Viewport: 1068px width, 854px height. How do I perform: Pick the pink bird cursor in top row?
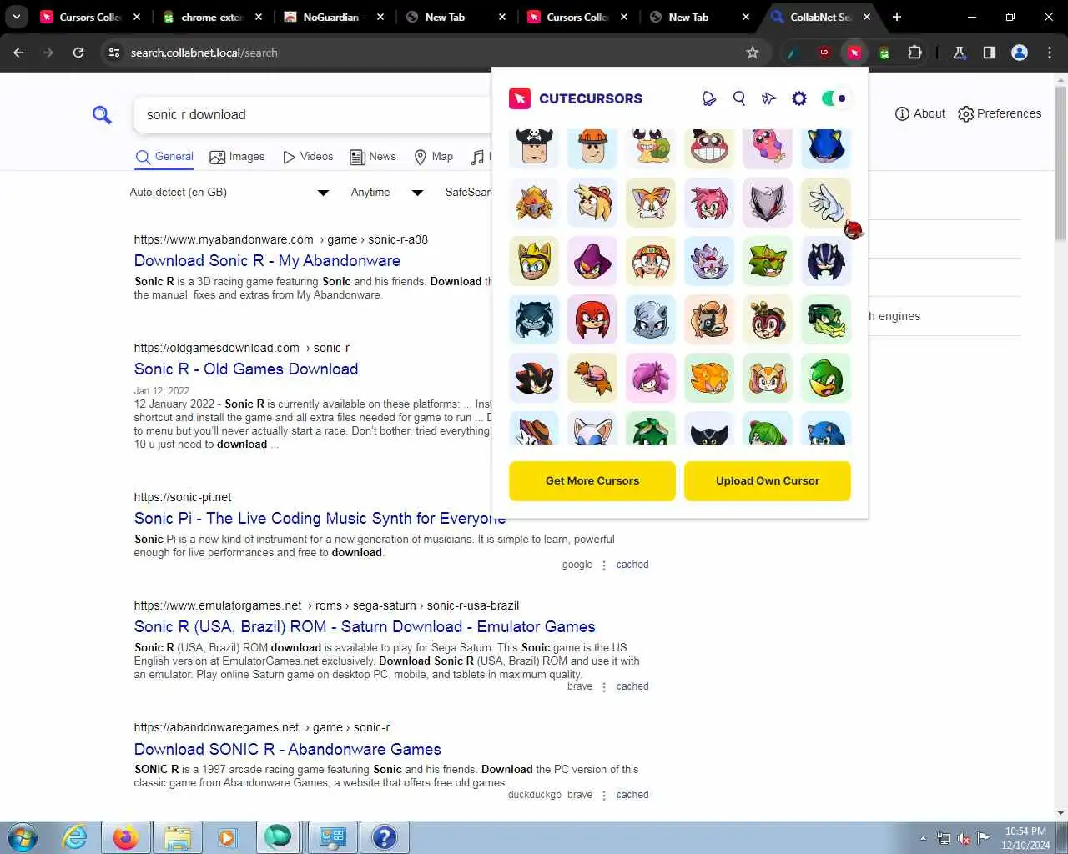click(768, 147)
